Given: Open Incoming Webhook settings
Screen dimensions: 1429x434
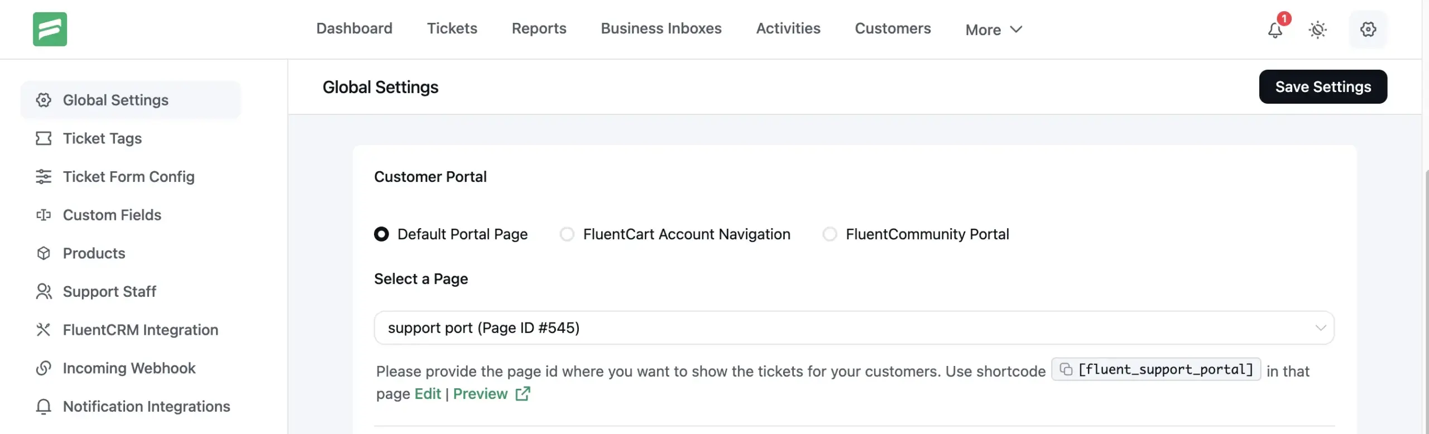Looking at the screenshot, I should click(131, 368).
